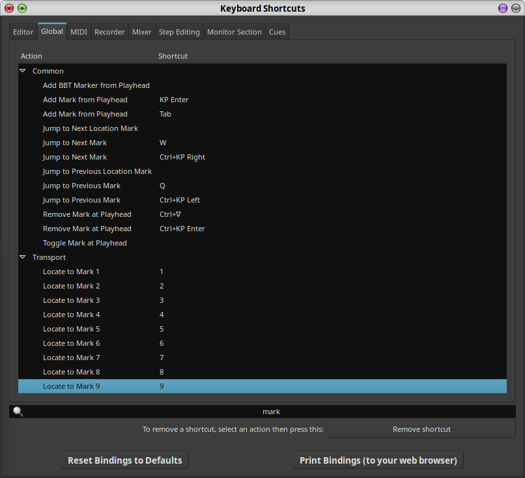Click the search magnifier icon
The height and width of the screenshot is (478, 525).
tap(18, 412)
